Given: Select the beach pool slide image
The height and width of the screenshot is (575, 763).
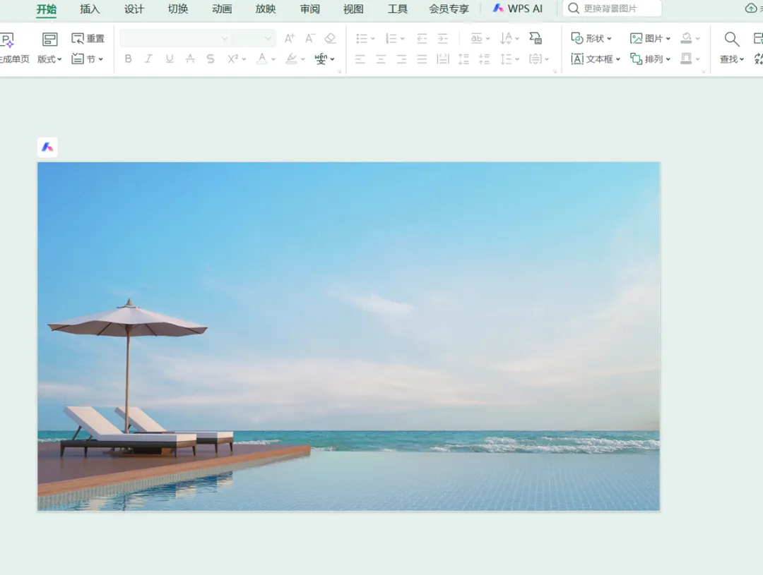Looking at the screenshot, I should coord(348,337).
